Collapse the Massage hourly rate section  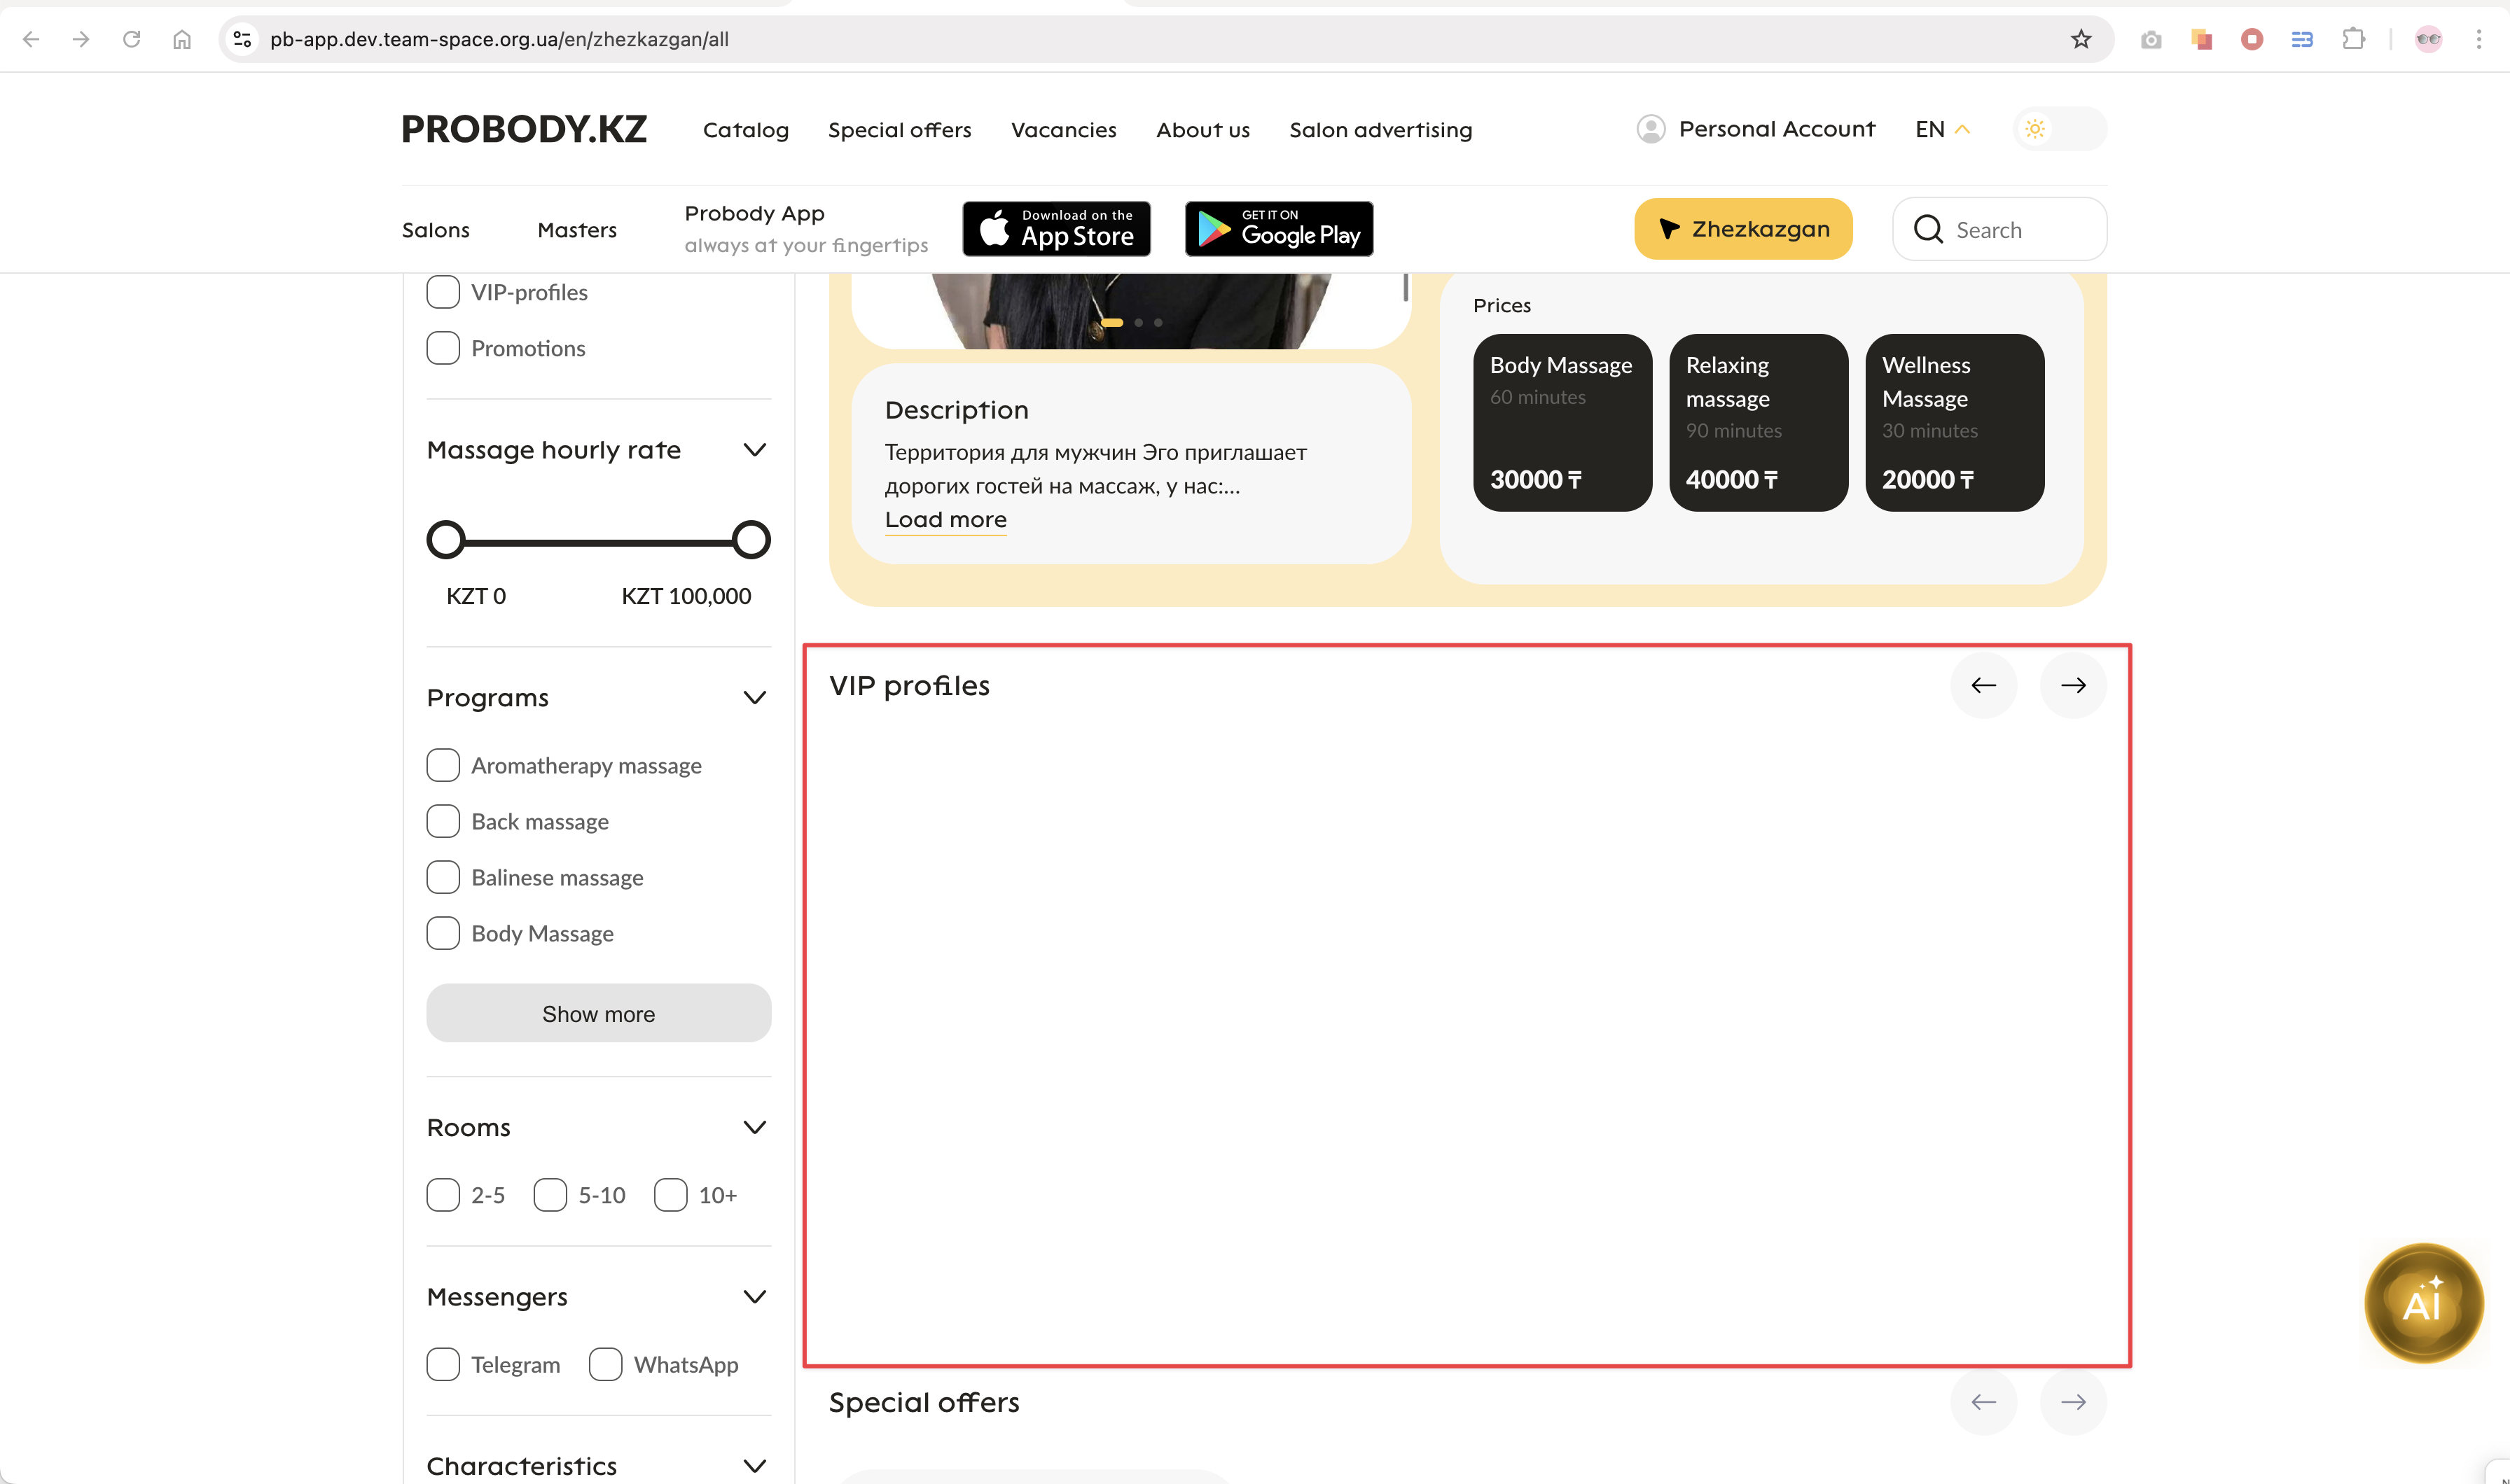click(754, 450)
